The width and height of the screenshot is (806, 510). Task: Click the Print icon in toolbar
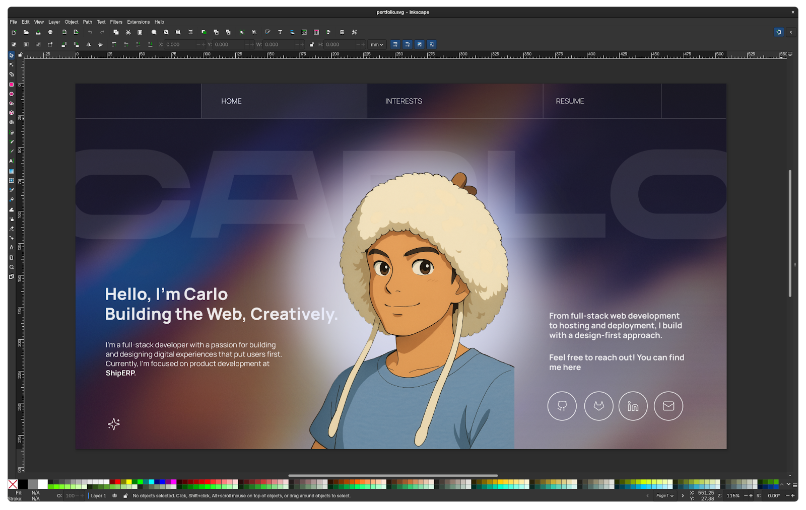point(50,32)
